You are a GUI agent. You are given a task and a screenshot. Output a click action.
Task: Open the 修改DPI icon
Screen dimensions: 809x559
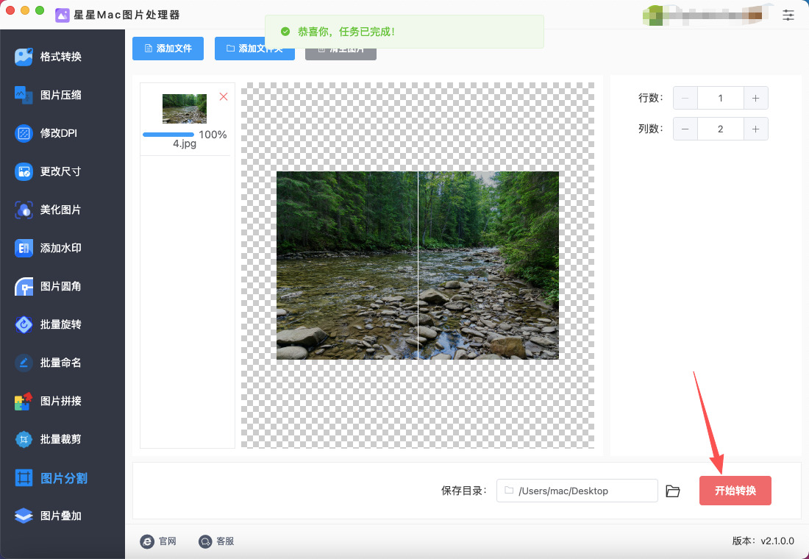(x=24, y=133)
